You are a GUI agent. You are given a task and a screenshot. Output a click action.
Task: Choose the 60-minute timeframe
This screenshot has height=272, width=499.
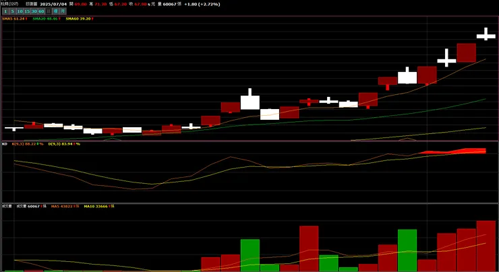(x=41, y=11)
